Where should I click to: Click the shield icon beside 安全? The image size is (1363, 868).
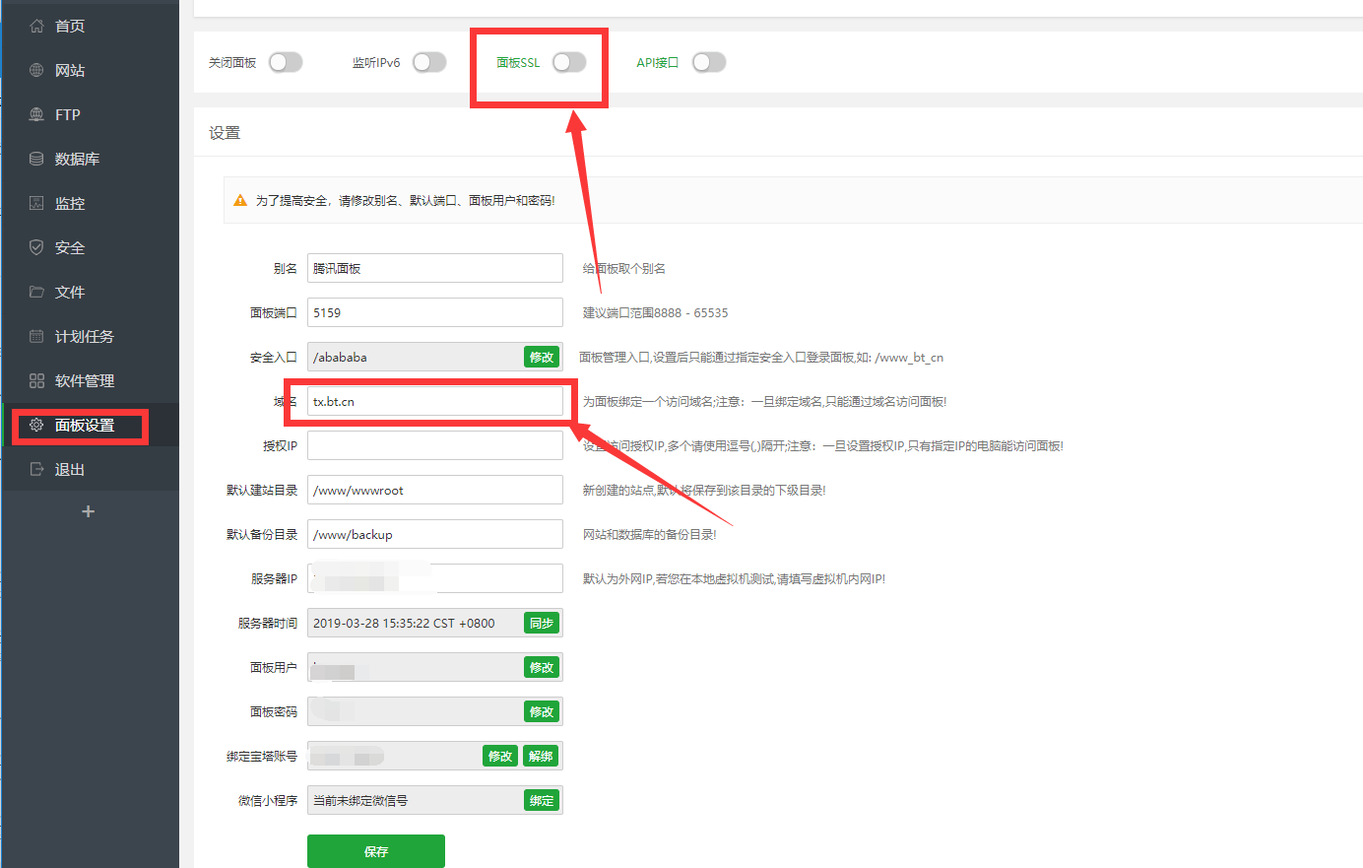(x=36, y=247)
